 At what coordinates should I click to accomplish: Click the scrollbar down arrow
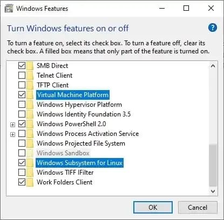coord(213,191)
